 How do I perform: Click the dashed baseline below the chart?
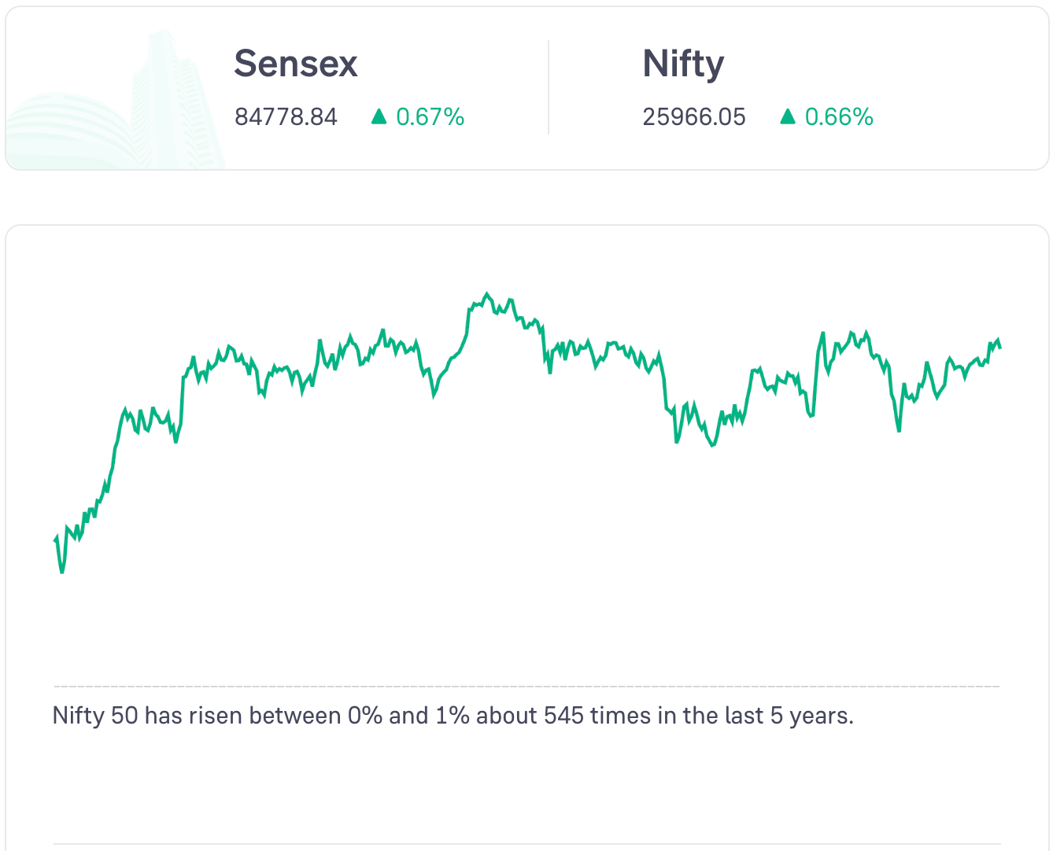[x=526, y=687]
